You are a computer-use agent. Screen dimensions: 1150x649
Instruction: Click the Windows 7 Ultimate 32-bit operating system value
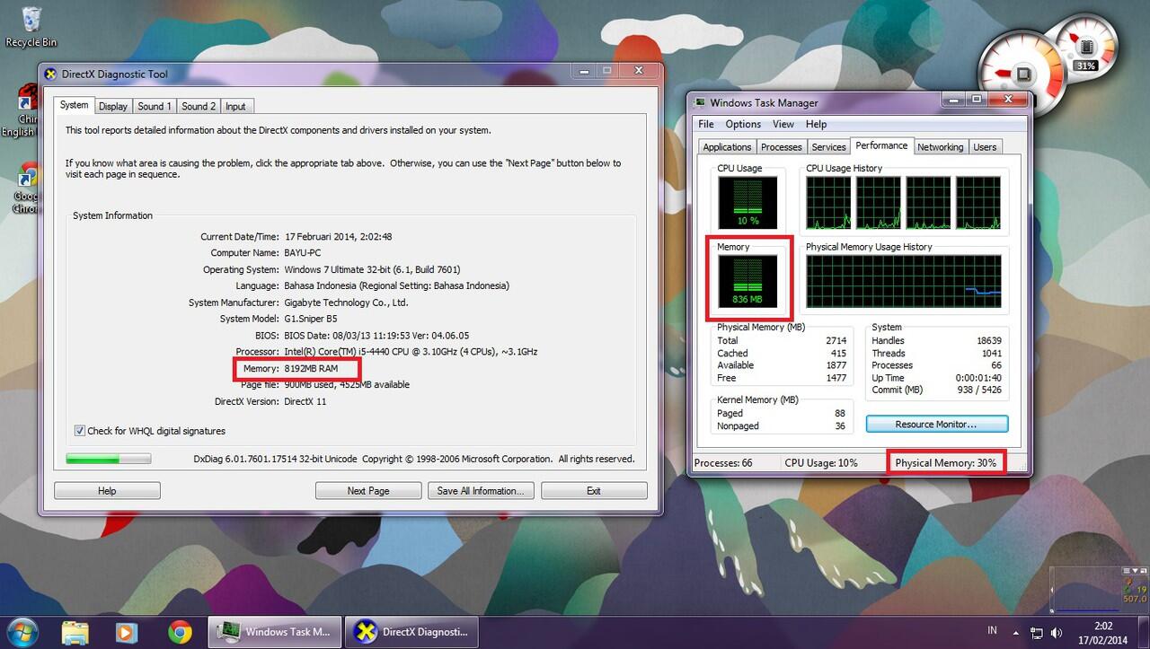373,269
